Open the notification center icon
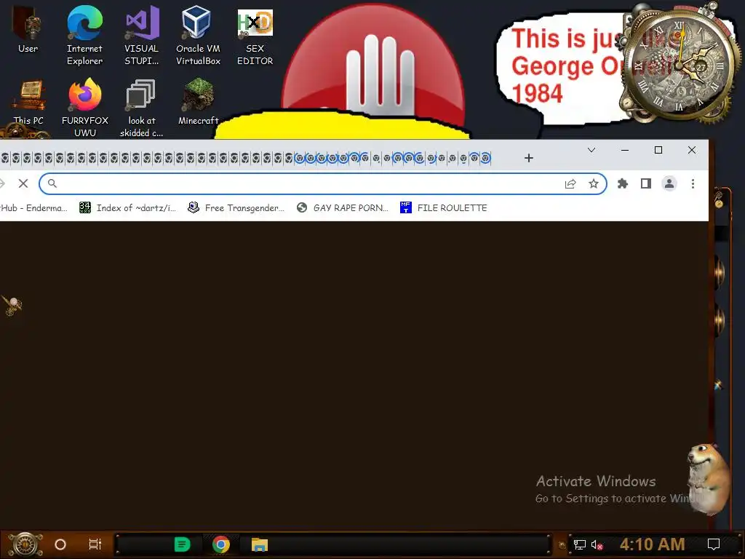 pos(714,544)
